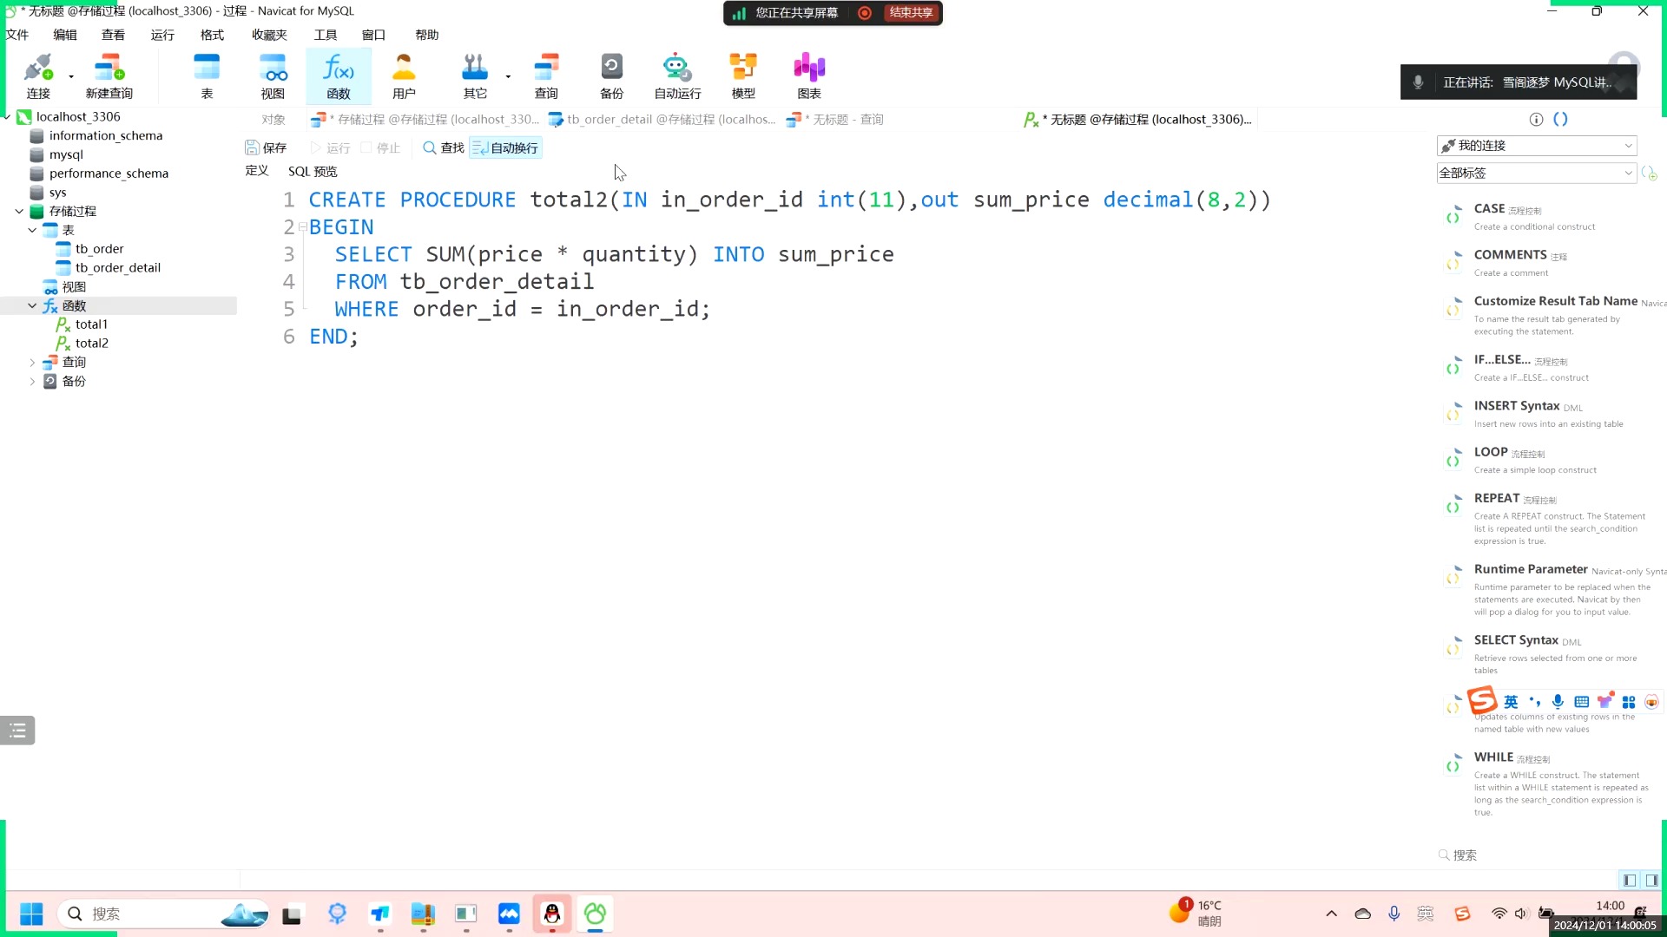
Task: Click the 保存 save button
Action: [x=266, y=148]
